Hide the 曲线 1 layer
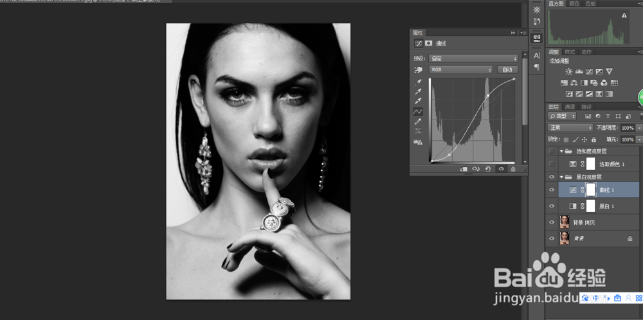 click(x=552, y=190)
